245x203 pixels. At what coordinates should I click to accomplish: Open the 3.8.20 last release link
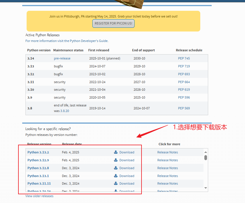pyautogui.click(x=65, y=111)
